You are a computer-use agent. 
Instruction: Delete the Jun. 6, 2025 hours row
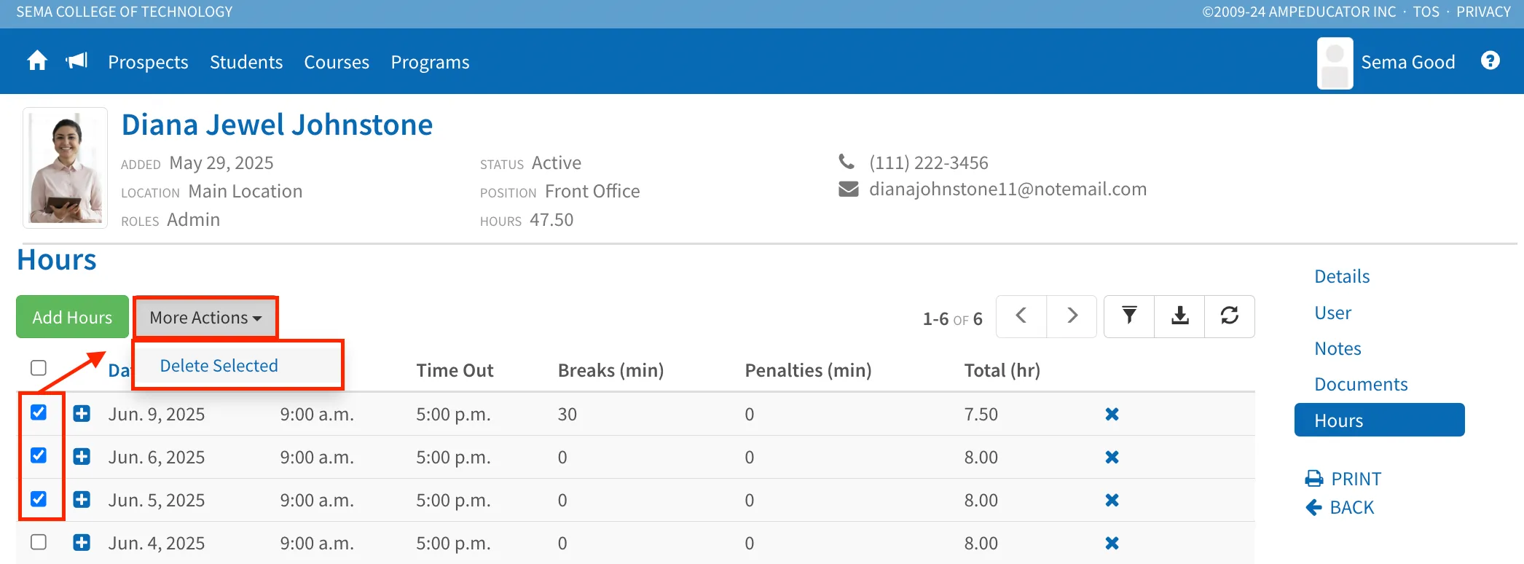click(x=1112, y=458)
